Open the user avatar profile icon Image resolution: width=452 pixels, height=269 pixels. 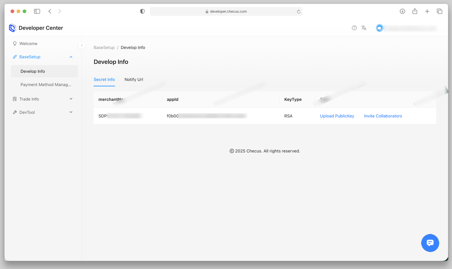pos(380,28)
